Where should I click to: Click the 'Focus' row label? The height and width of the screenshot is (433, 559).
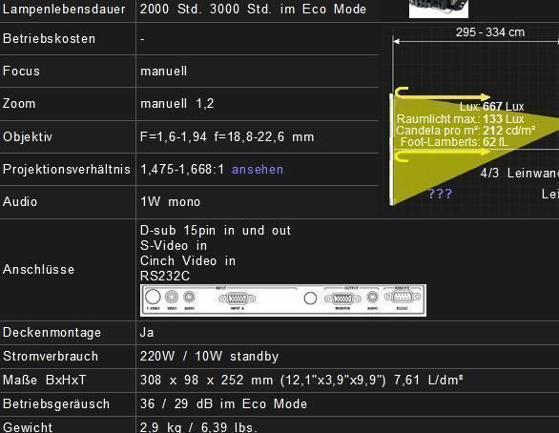point(21,71)
